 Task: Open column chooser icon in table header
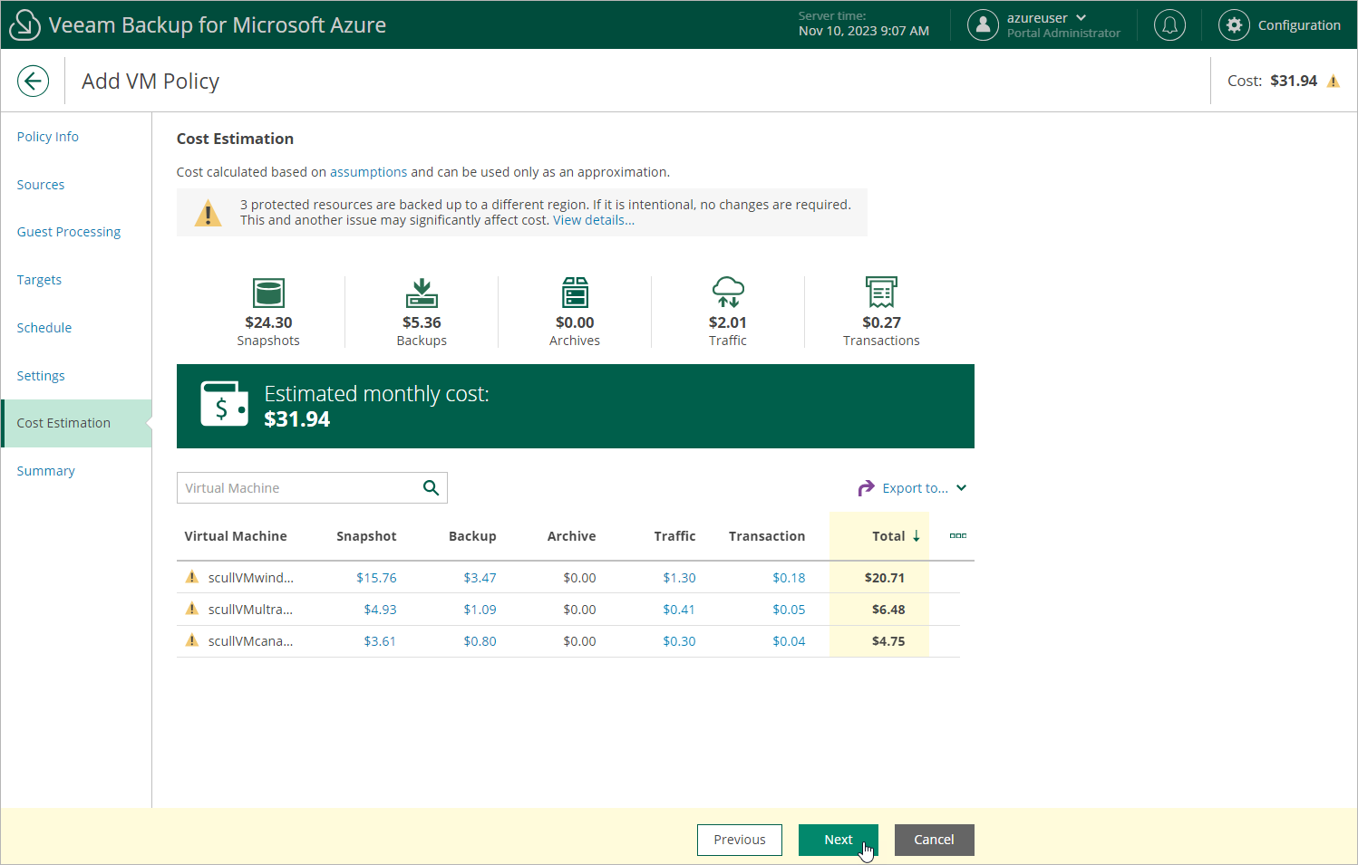pos(958,536)
